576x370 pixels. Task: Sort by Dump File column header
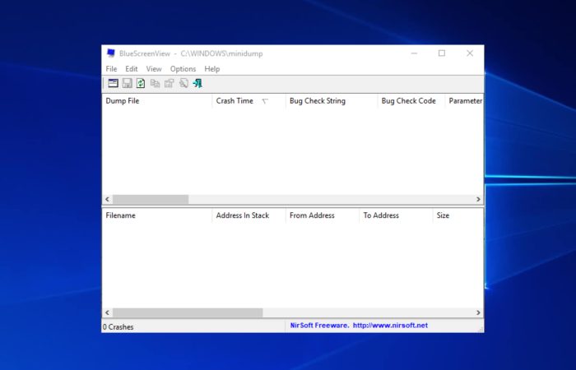point(157,101)
